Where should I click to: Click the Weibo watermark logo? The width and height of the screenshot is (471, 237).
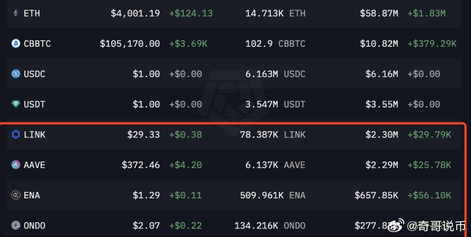[395, 225]
